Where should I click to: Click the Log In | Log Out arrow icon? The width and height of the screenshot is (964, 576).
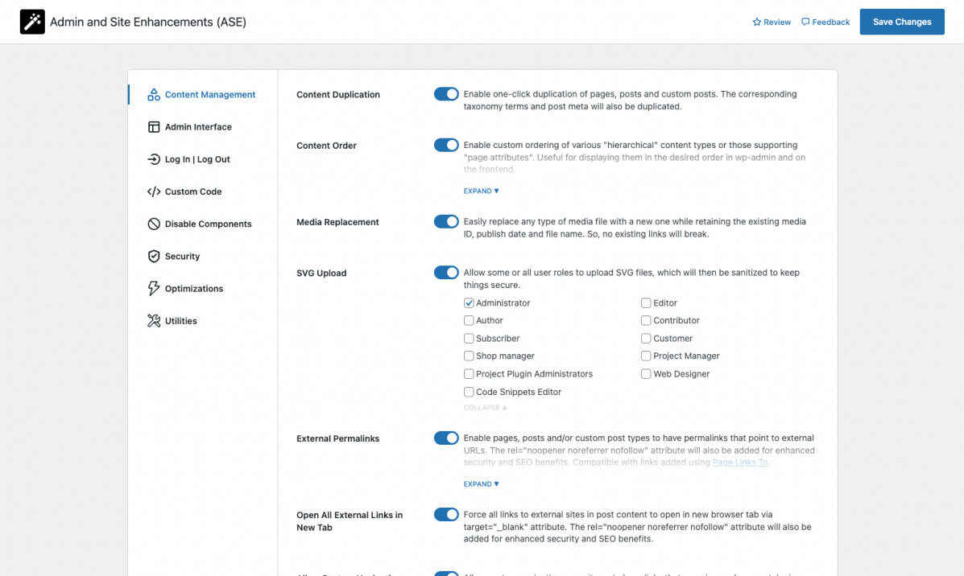(151, 159)
